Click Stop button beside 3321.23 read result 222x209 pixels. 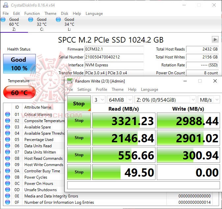79,121
